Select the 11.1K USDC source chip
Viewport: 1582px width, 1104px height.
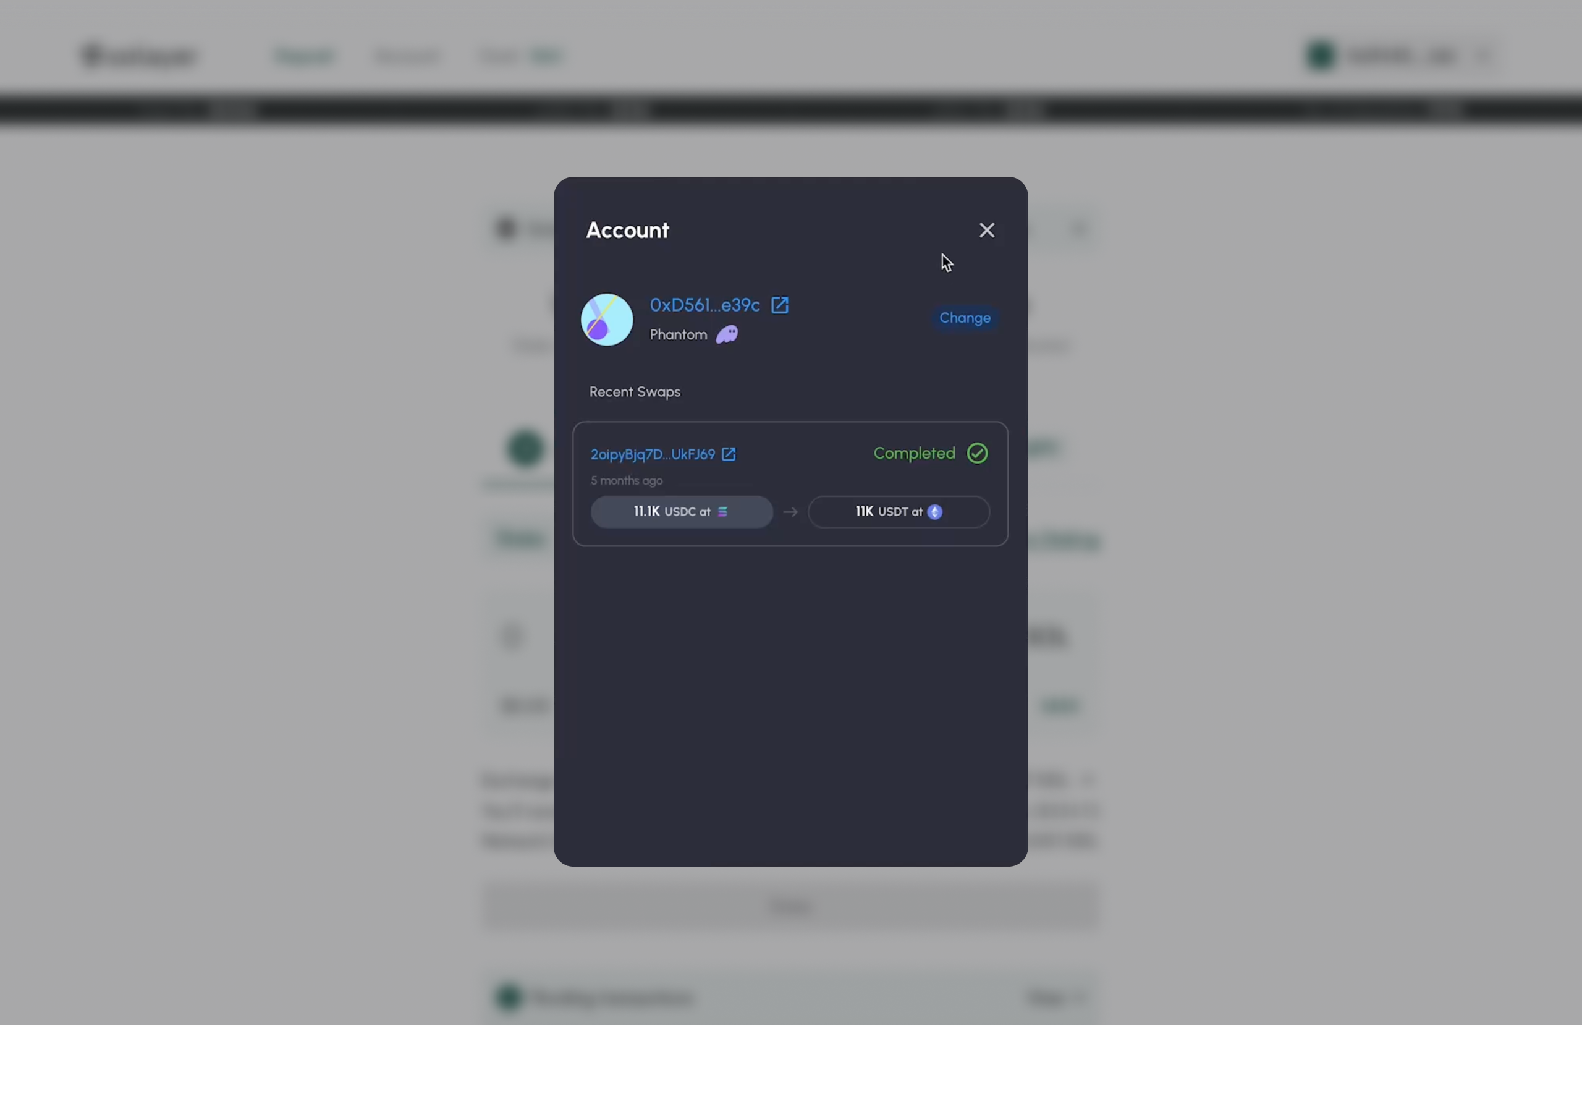pyautogui.click(x=682, y=512)
